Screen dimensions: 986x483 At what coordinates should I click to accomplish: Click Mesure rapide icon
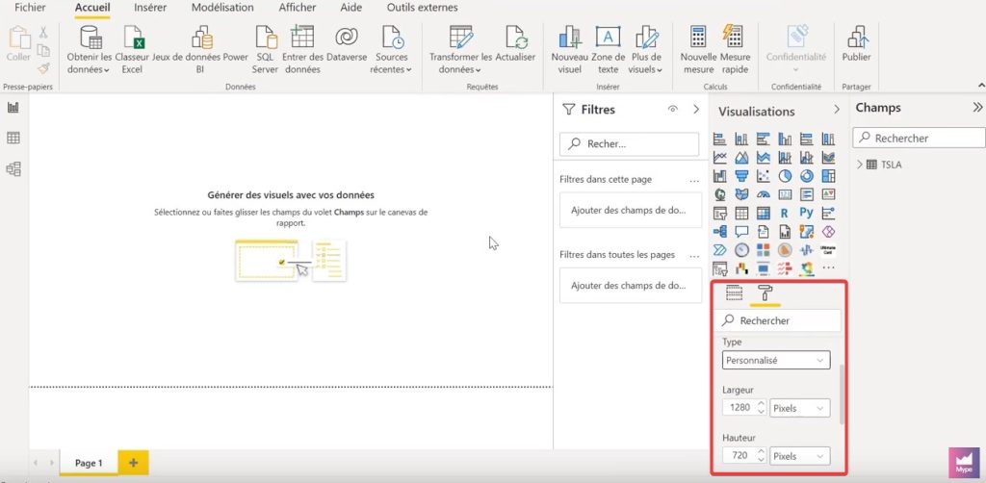point(735,51)
